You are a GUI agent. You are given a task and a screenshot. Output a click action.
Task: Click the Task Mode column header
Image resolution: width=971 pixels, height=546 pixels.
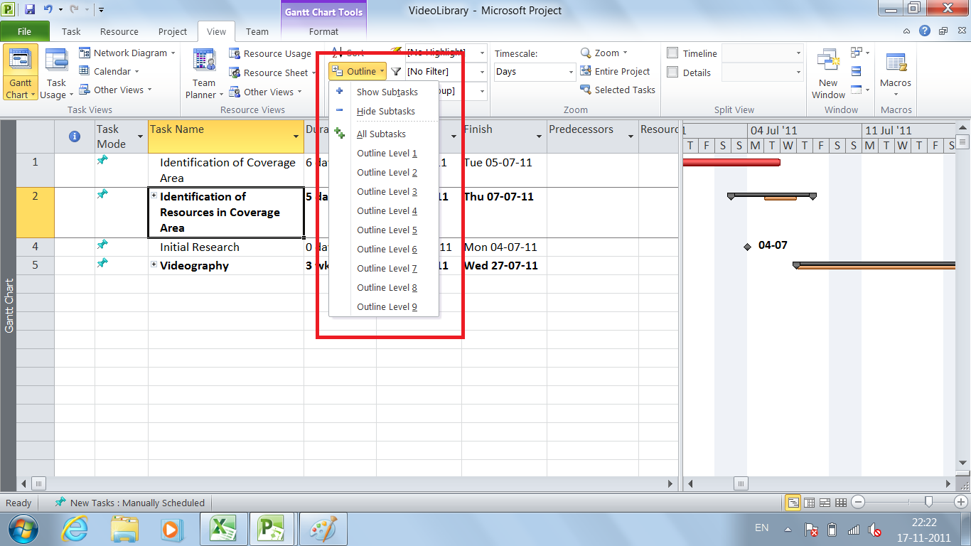(x=122, y=136)
